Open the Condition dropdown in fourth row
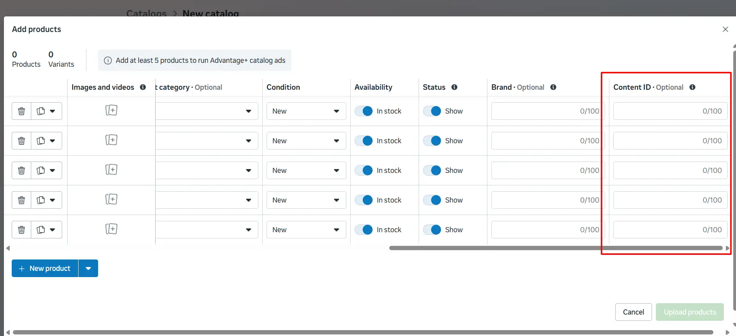Screen dimensions: 736x336 pyautogui.click(x=306, y=200)
